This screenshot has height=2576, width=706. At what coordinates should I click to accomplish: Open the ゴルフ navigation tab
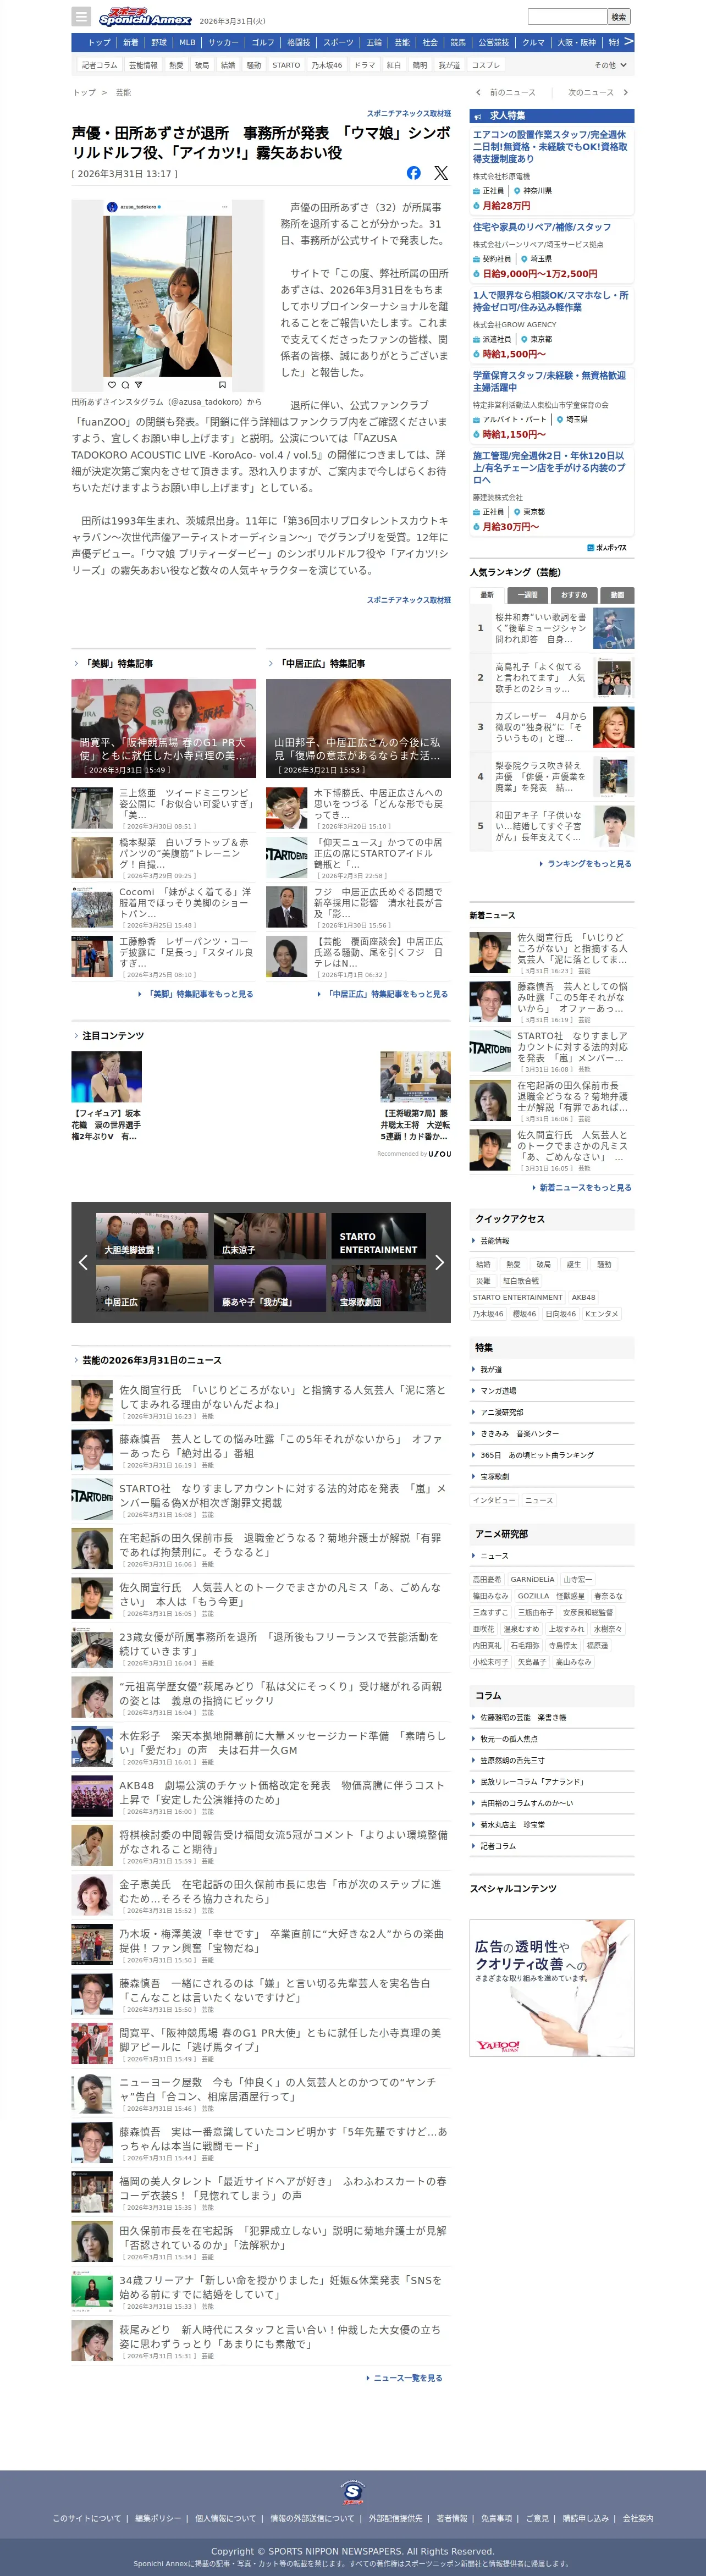tap(263, 42)
